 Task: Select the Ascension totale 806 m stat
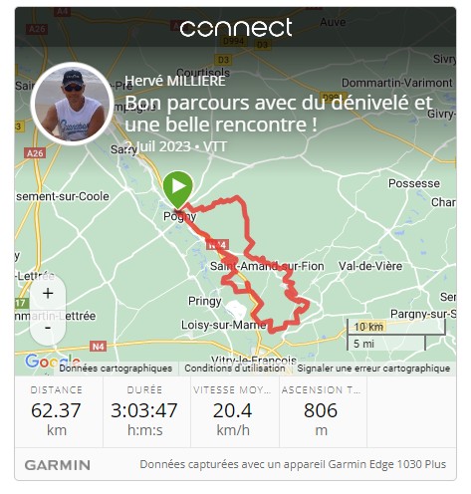321,411
